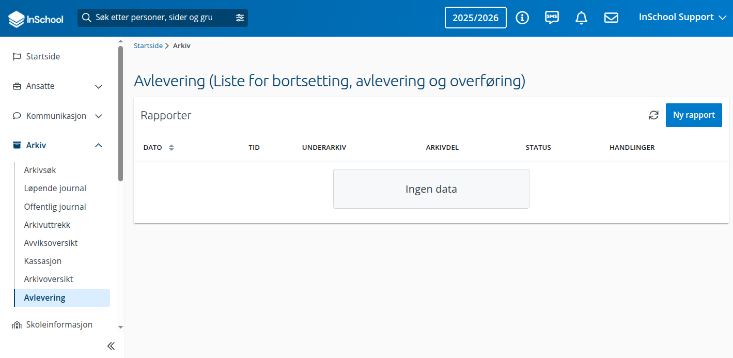Open the information circle icon
733x358 pixels.
522,18
